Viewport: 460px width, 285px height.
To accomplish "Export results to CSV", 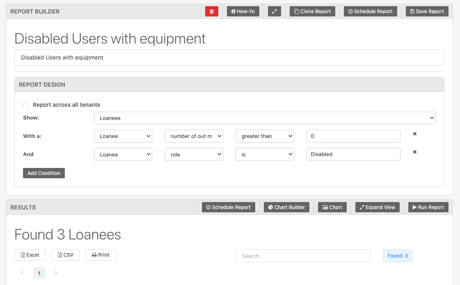I will pos(65,255).
